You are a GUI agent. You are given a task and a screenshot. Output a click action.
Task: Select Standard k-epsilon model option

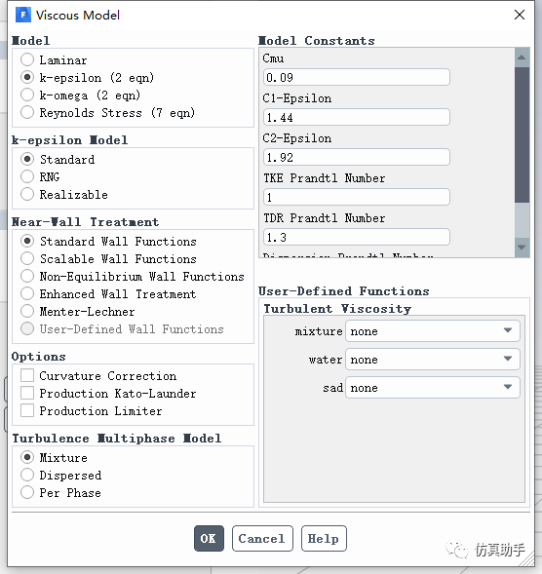click(27, 159)
